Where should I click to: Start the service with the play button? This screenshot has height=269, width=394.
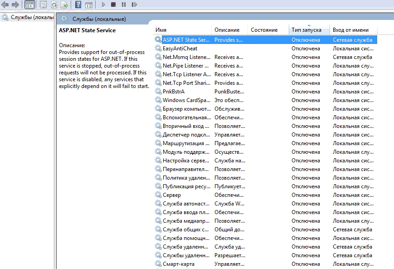tap(103, 5)
